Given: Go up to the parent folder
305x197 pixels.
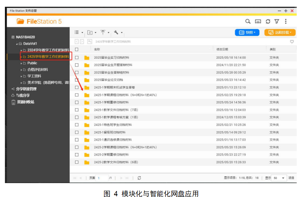Looking at the screenshot, I should [x=90, y=42].
